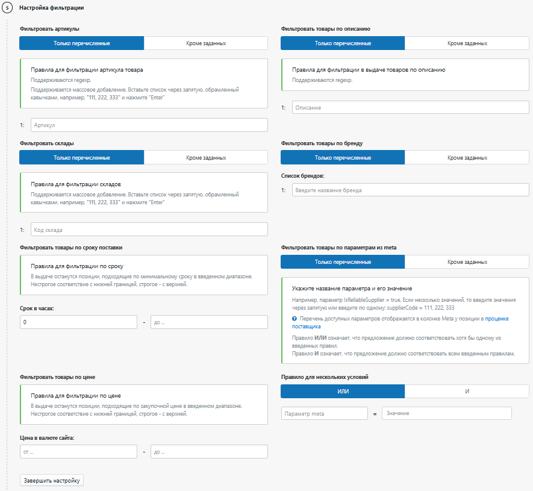Click the 'Описание' input field
This screenshot has height=491, width=533.
pos(410,107)
